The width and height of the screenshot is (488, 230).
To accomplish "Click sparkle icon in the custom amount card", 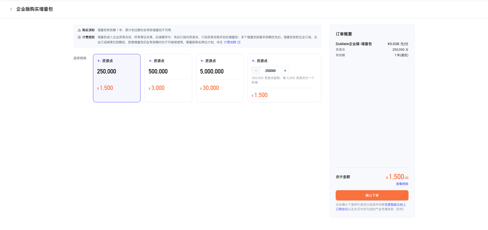I will (254, 61).
